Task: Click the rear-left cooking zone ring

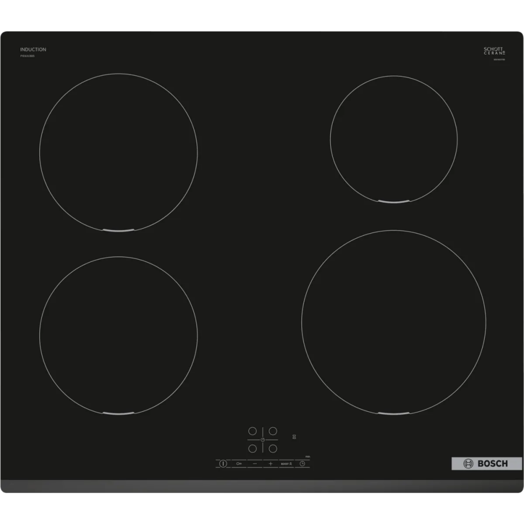Action: point(118,152)
